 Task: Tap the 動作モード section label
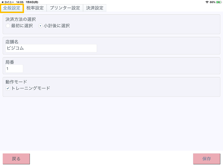[x=16, y=82]
